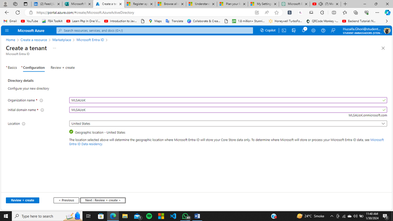
Task: Open the Azure portal hamburger menu
Action: [7, 31]
